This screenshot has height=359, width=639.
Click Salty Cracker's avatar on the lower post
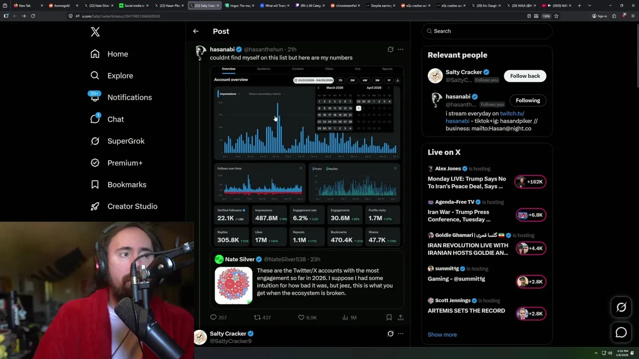[x=200, y=338]
